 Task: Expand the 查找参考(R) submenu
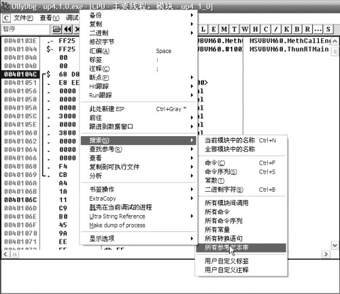[138, 149]
